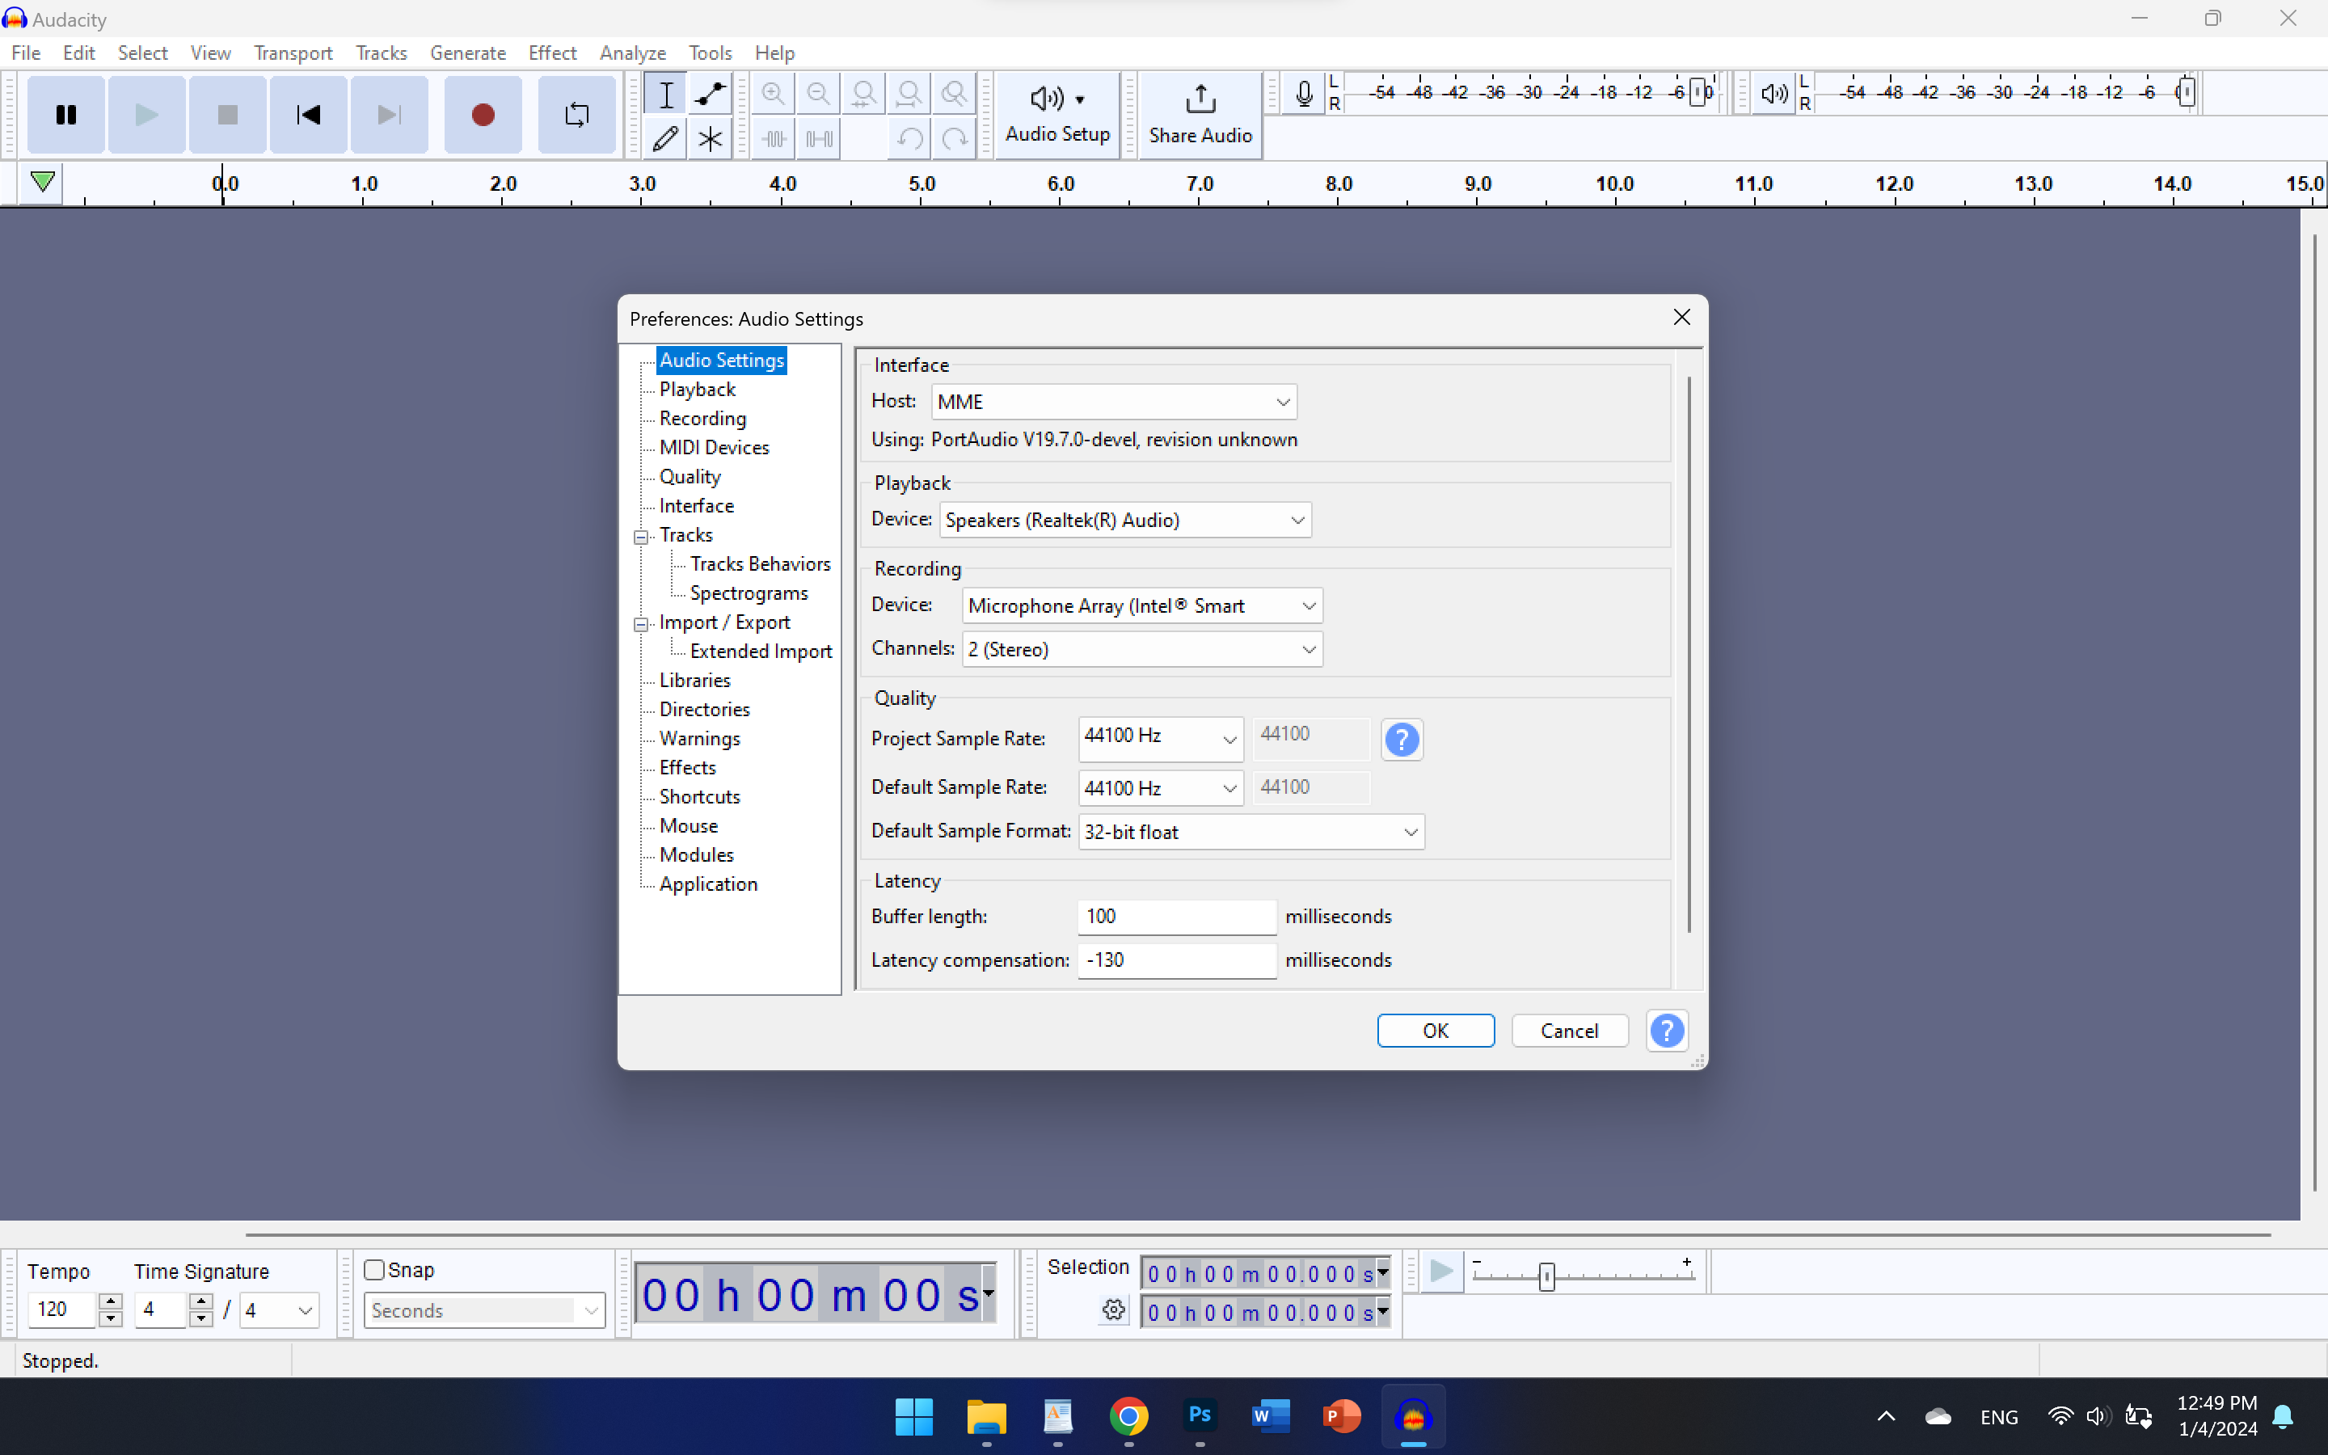Skip to end of project
The width and height of the screenshot is (2328, 1455).
[389, 115]
